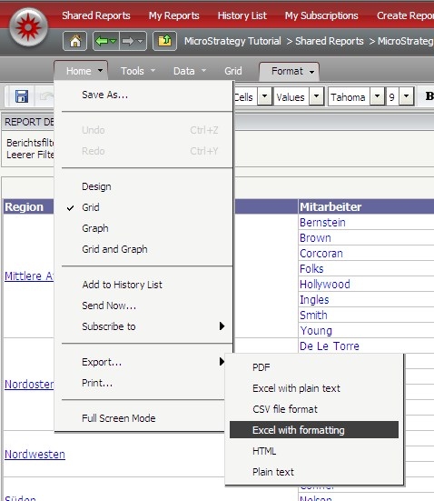The height and width of the screenshot is (501, 434).
Task: Go to home via house icon
Action: (75, 41)
